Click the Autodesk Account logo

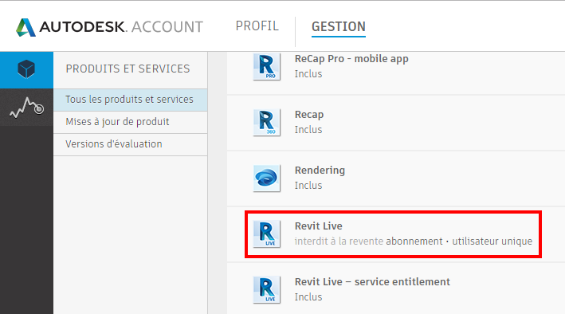pyautogui.click(x=109, y=27)
